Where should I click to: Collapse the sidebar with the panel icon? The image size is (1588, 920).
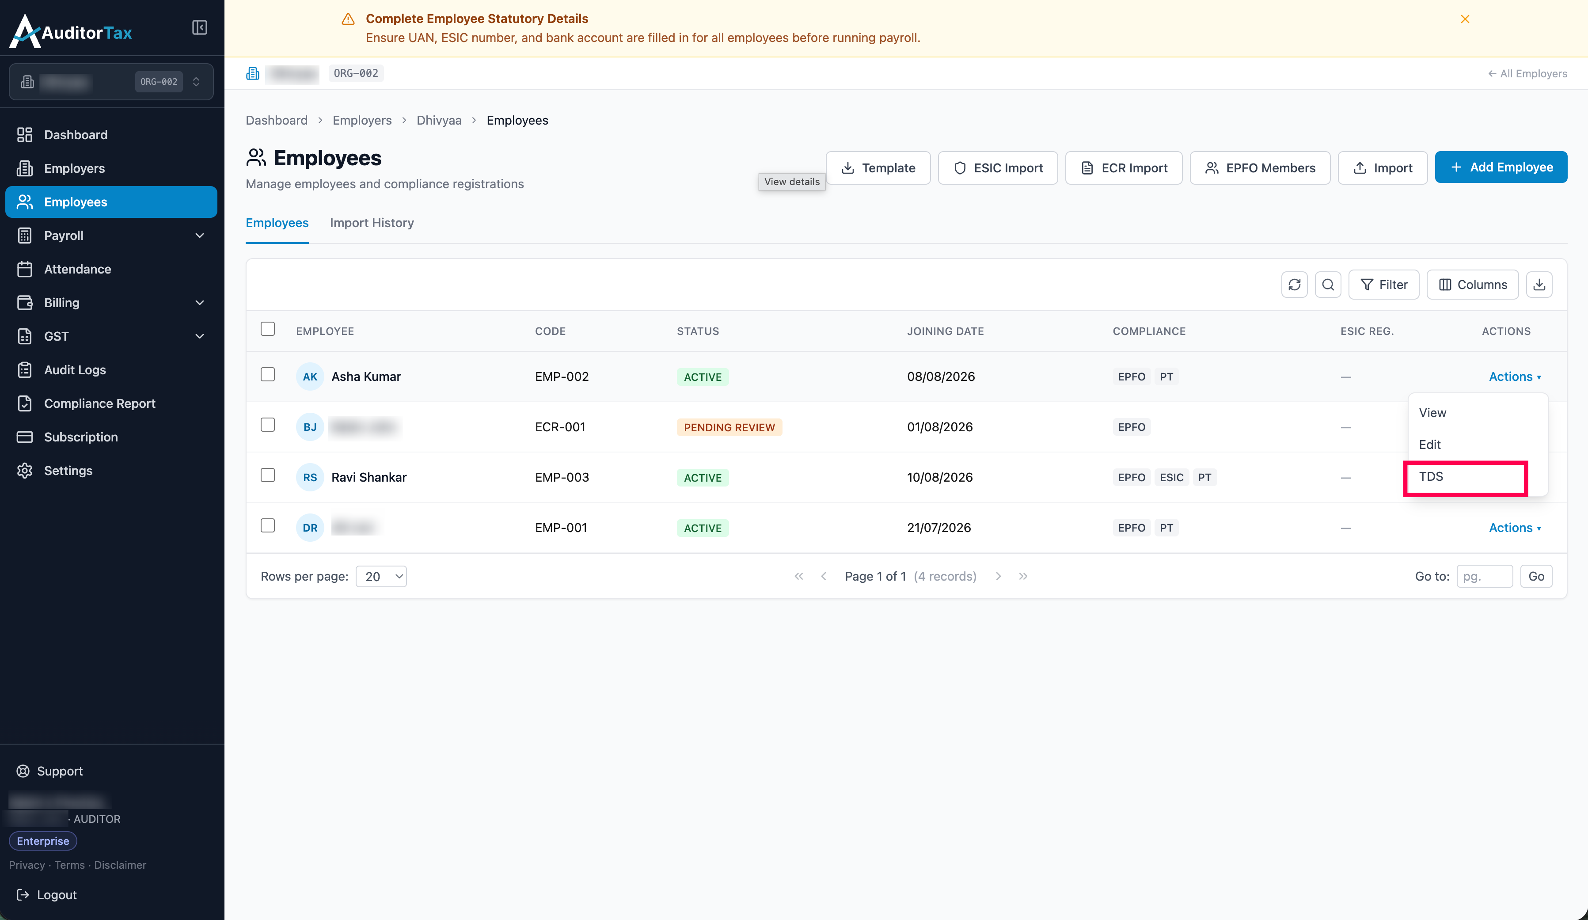click(199, 28)
